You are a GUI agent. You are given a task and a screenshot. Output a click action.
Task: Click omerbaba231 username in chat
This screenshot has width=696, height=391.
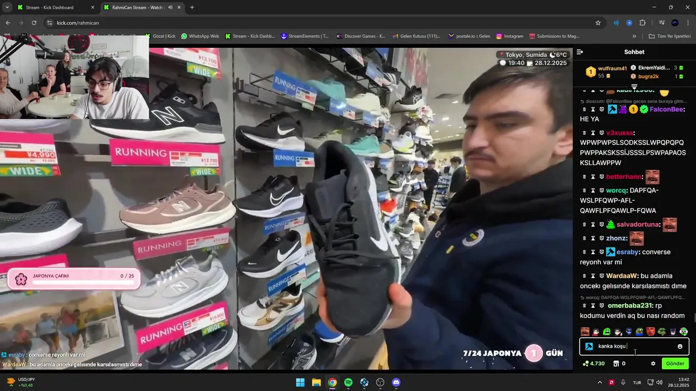[x=630, y=306]
